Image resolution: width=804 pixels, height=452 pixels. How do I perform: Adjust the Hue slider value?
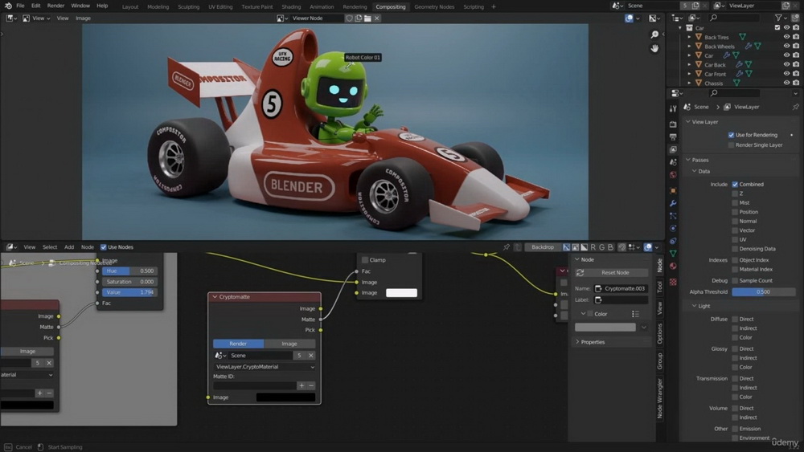pyautogui.click(x=129, y=271)
